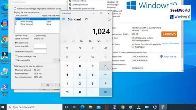196x110 pixels.
Task: Click the MS memory store button
Action: click(x=99, y=41)
